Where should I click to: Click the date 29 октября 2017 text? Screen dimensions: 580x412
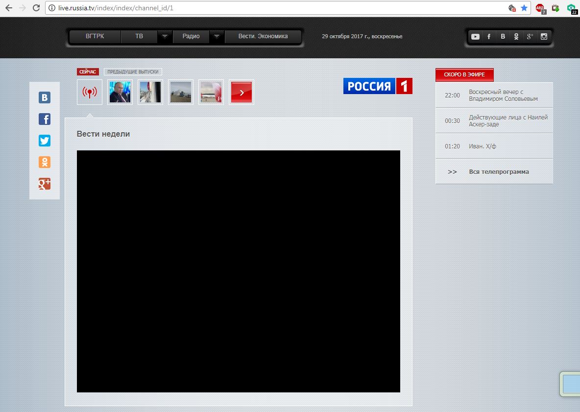coord(362,36)
